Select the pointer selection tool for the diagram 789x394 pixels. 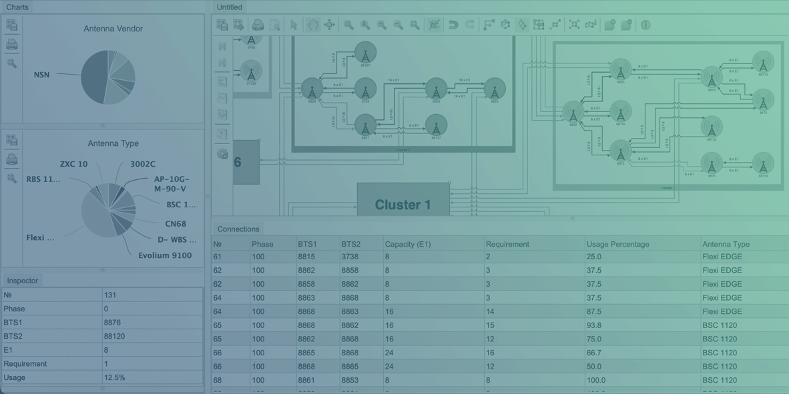pyautogui.click(x=294, y=25)
